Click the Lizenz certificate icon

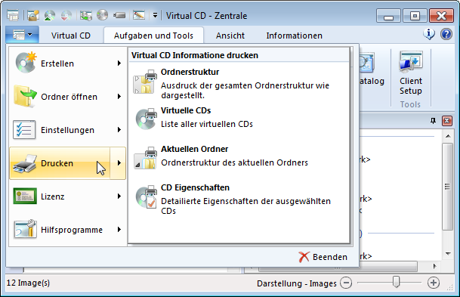click(x=25, y=196)
